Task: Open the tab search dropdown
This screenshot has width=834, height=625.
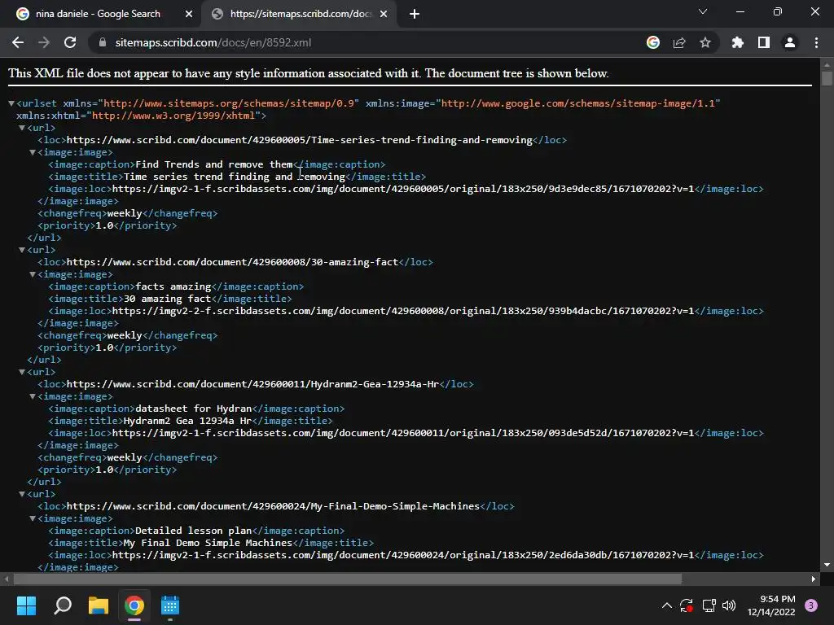Action: 703,11
